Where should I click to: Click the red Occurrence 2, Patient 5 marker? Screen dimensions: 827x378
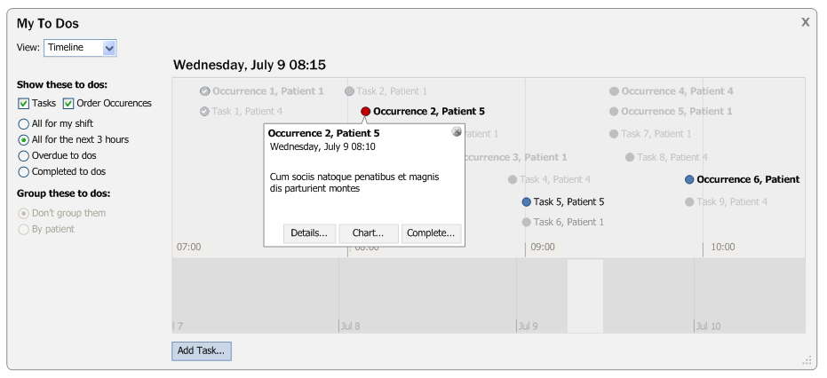(x=365, y=112)
